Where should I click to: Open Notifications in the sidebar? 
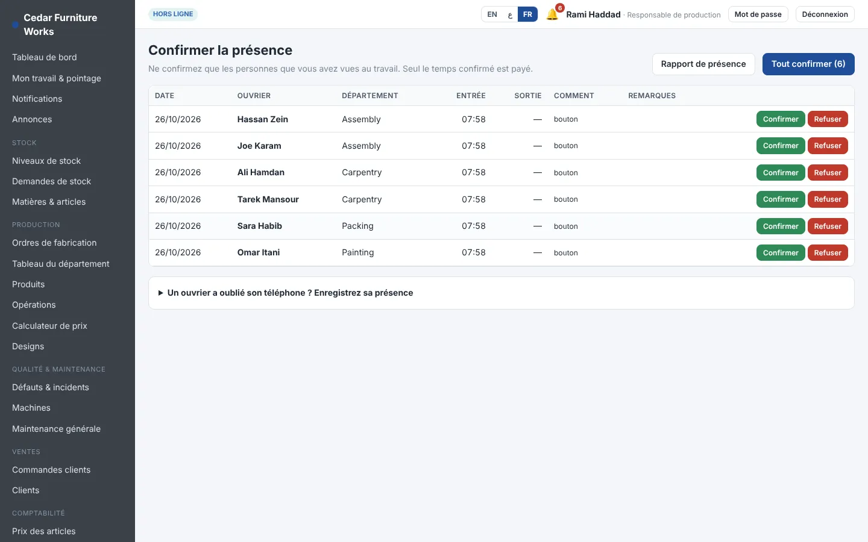pos(37,99)
